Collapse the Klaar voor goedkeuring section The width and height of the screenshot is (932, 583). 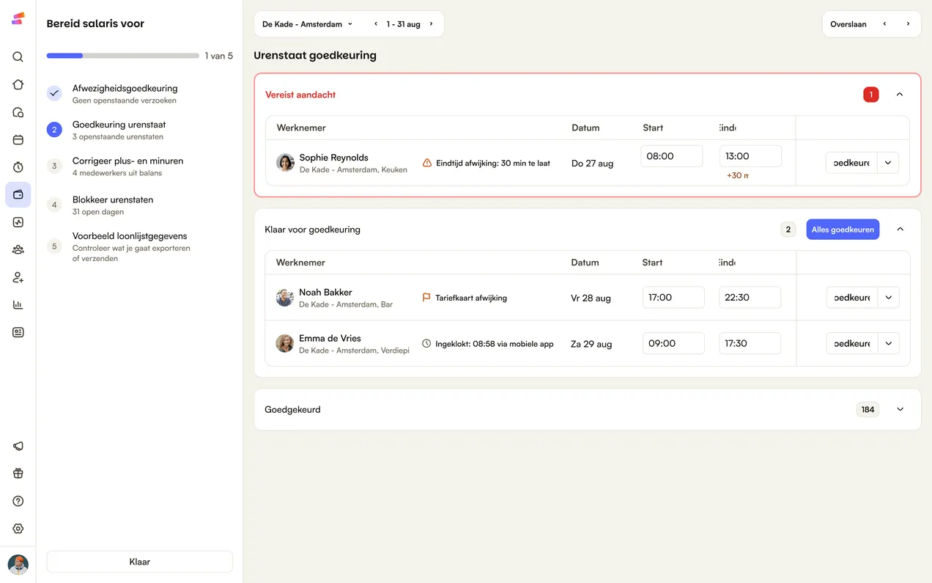(x=900, y=230)
